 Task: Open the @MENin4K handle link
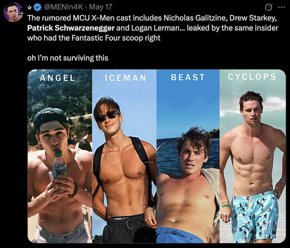click(63, 7)
